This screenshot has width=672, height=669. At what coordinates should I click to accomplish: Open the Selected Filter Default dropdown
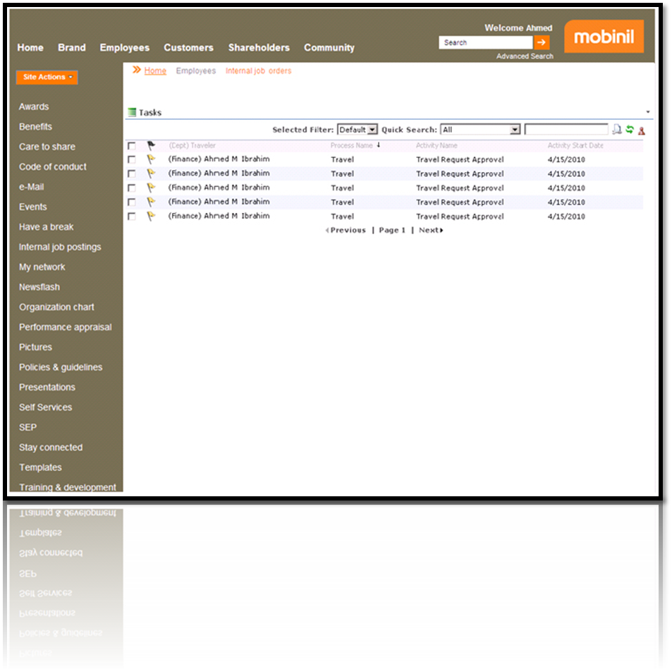click(x=358, y=130)
